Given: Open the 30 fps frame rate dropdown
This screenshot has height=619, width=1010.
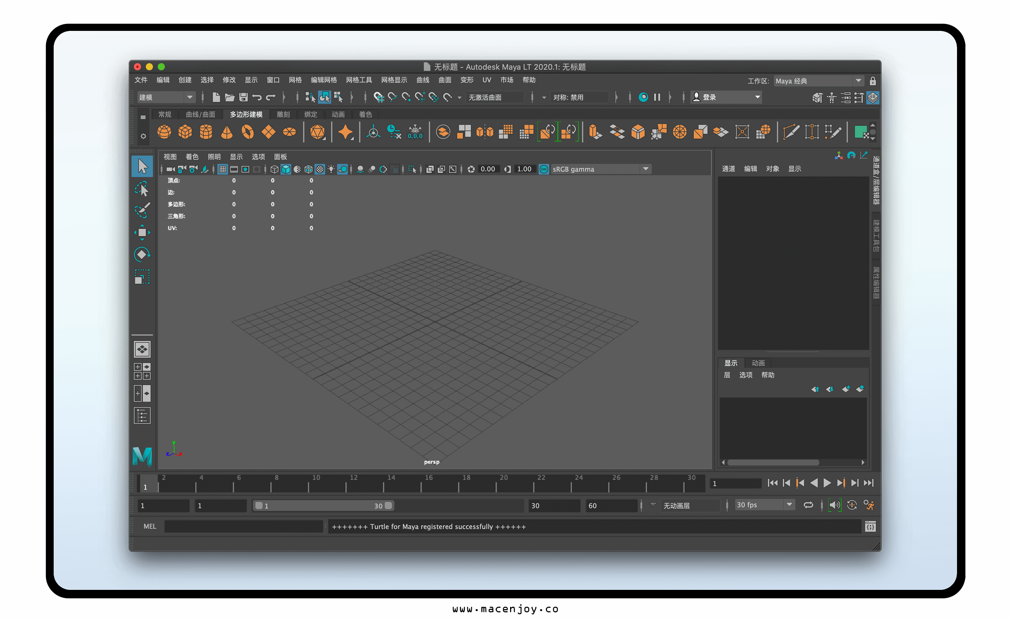Looking at the screenshot, I should point(765,505).
